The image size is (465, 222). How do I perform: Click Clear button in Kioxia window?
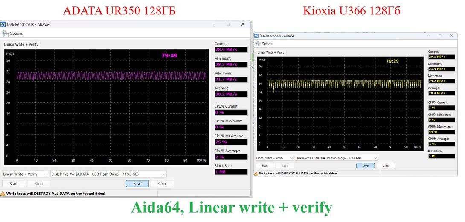coord(386,166)
